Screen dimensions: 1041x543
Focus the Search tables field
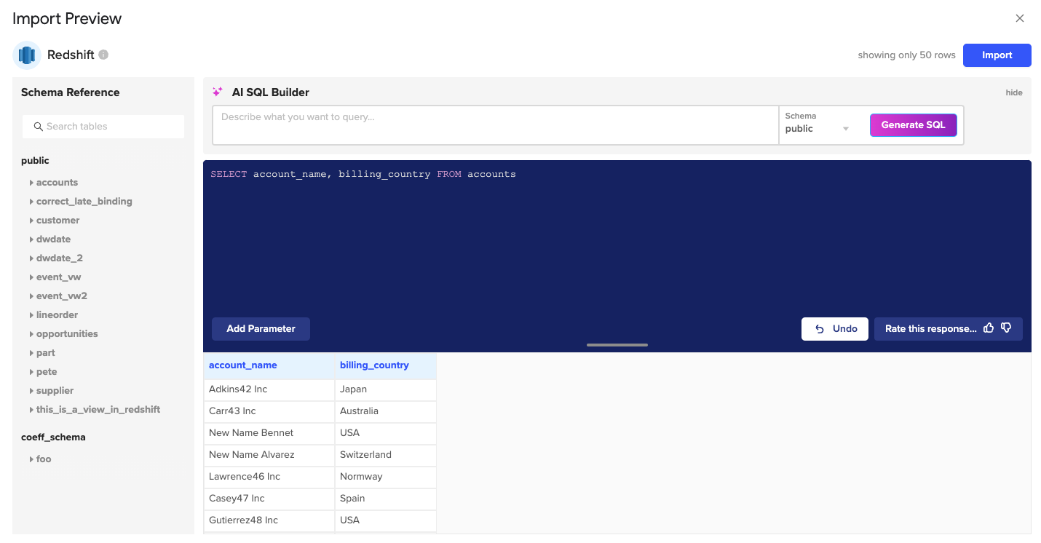click(x=103, y=127)
